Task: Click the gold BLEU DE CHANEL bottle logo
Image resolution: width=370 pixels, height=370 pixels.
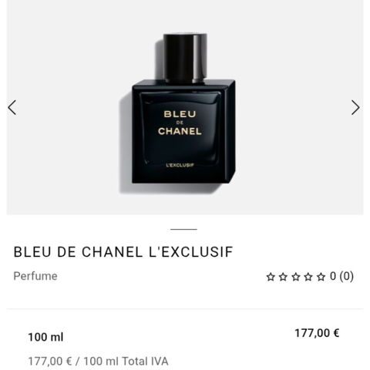Action: click(x=180, y=123)
